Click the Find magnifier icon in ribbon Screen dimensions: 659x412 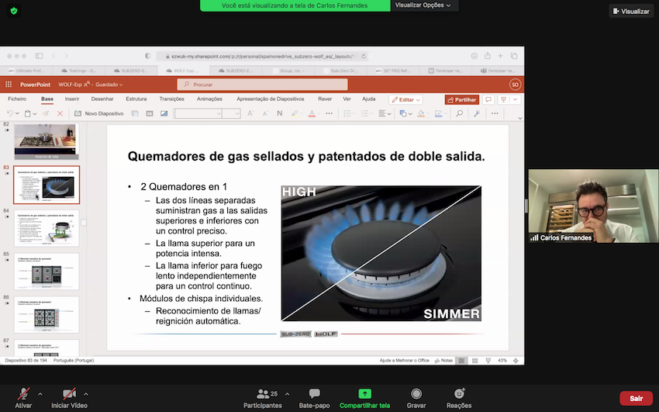tap(460, 113)
